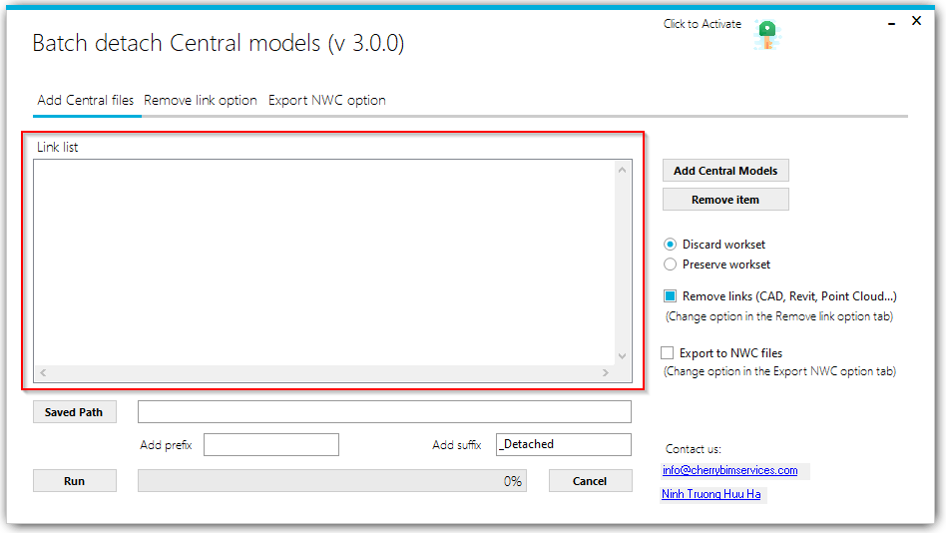The image size is (946, 533).
Task: Click the Add Central Models button
Action: (725, 171)
